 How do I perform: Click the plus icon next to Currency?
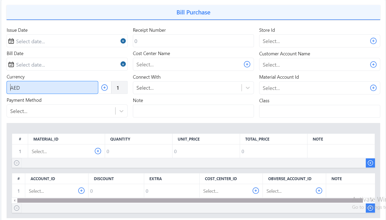point(105,88)
